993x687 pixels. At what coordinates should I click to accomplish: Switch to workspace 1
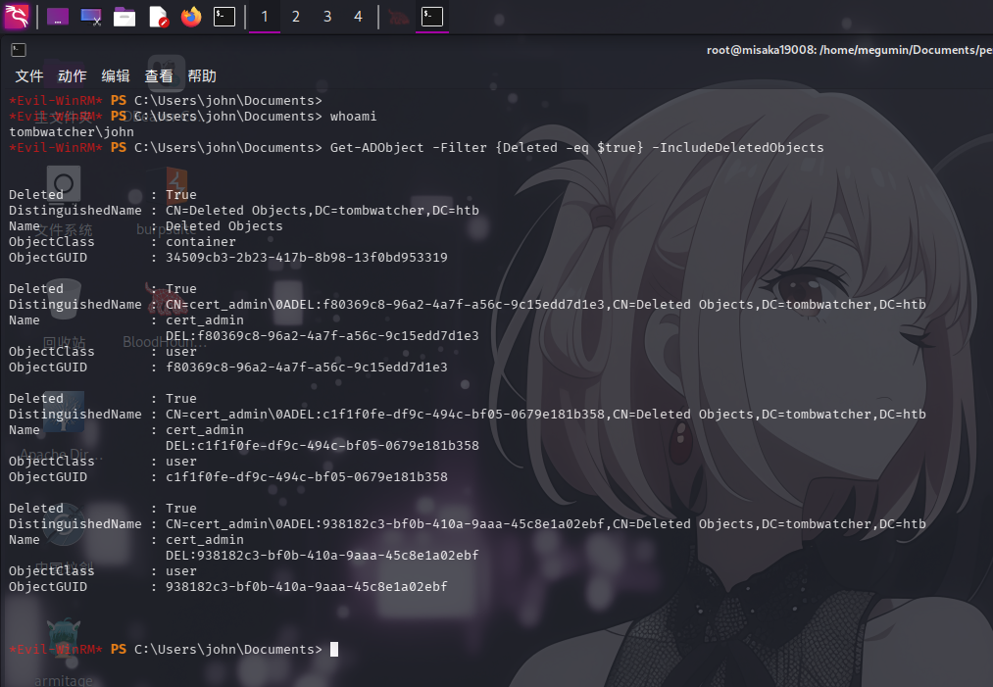point(265,17)
